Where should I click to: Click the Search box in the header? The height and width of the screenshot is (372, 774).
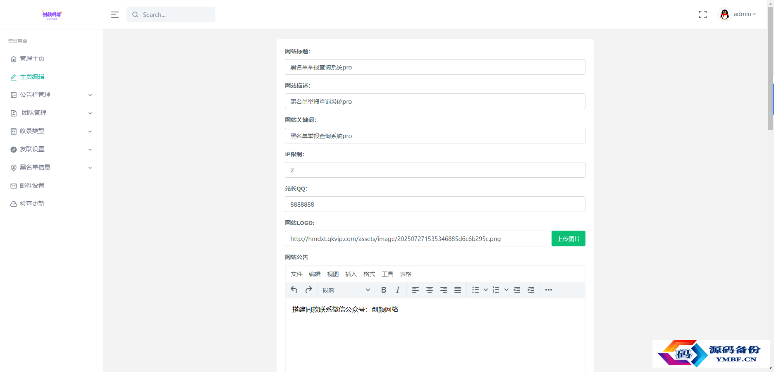[x=171, y=14]
